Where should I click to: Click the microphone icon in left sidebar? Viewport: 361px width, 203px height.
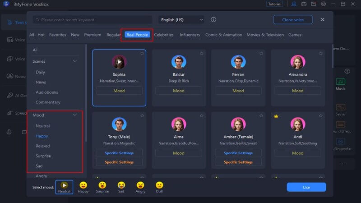[9, 132]
